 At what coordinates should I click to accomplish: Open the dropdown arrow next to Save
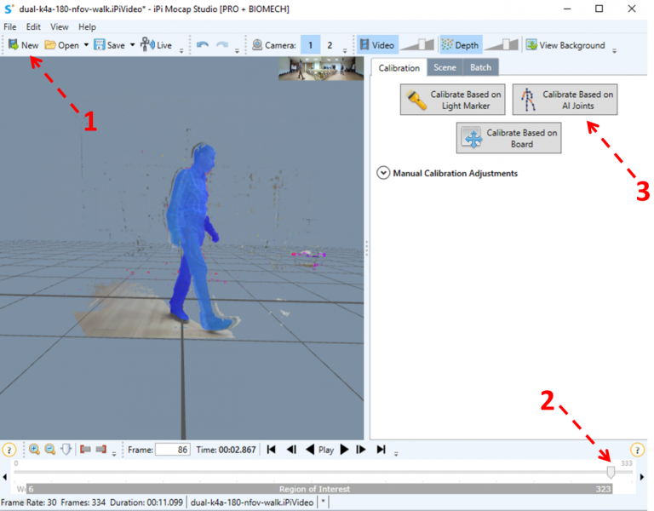[x=132, y=45]
